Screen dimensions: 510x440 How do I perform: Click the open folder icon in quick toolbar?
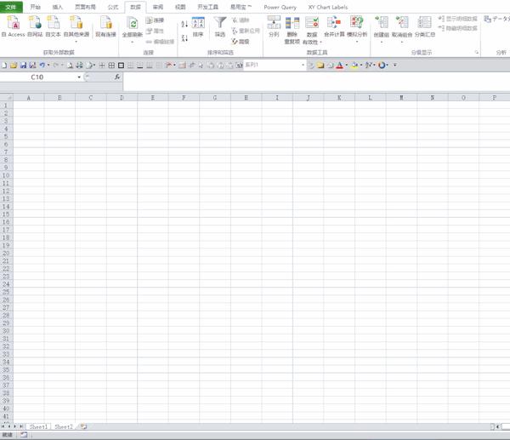[x=14, y=66]
